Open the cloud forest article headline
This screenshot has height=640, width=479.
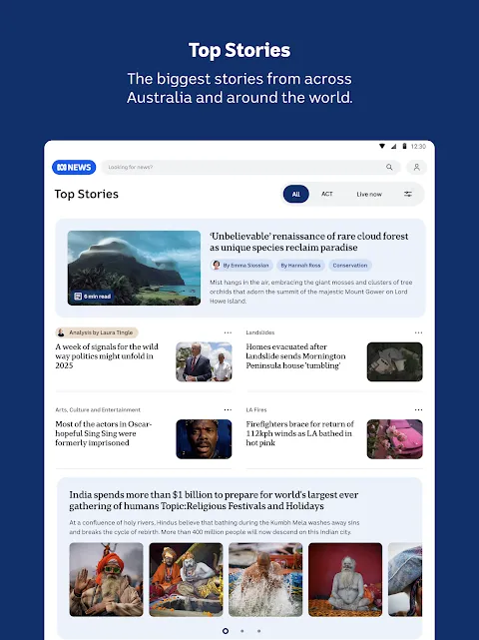309,242
